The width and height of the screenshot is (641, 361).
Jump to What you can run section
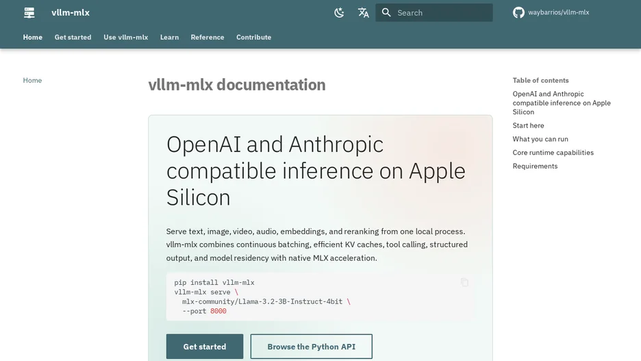(x=540, y=139)
